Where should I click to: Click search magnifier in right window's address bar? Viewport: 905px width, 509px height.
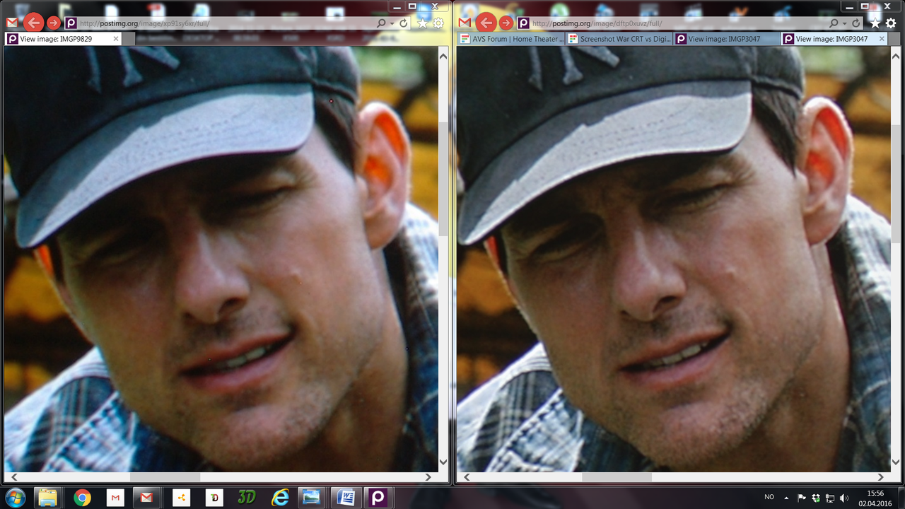coord(834,23)
